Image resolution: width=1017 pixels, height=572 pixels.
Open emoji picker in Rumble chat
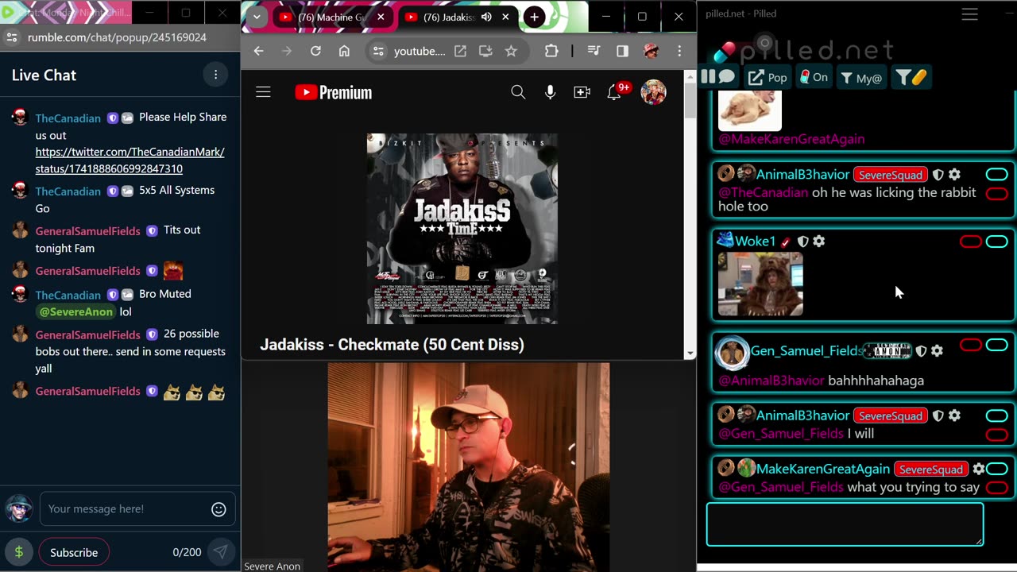click(x=218, y=509)
